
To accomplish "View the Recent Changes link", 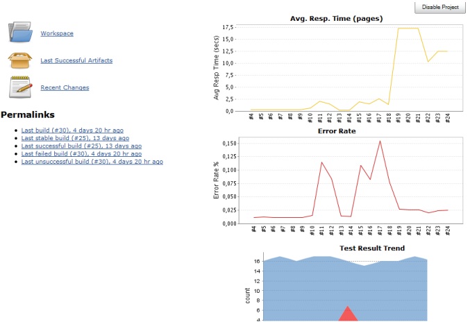I will click(65, 87).
